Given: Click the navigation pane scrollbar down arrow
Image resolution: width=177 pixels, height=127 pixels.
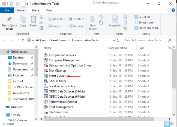Looking at the screenshot, I should point(36,119).
